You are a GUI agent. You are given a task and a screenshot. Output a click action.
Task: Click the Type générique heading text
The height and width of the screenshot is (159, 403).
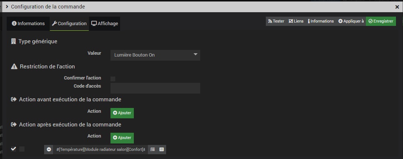38,41
